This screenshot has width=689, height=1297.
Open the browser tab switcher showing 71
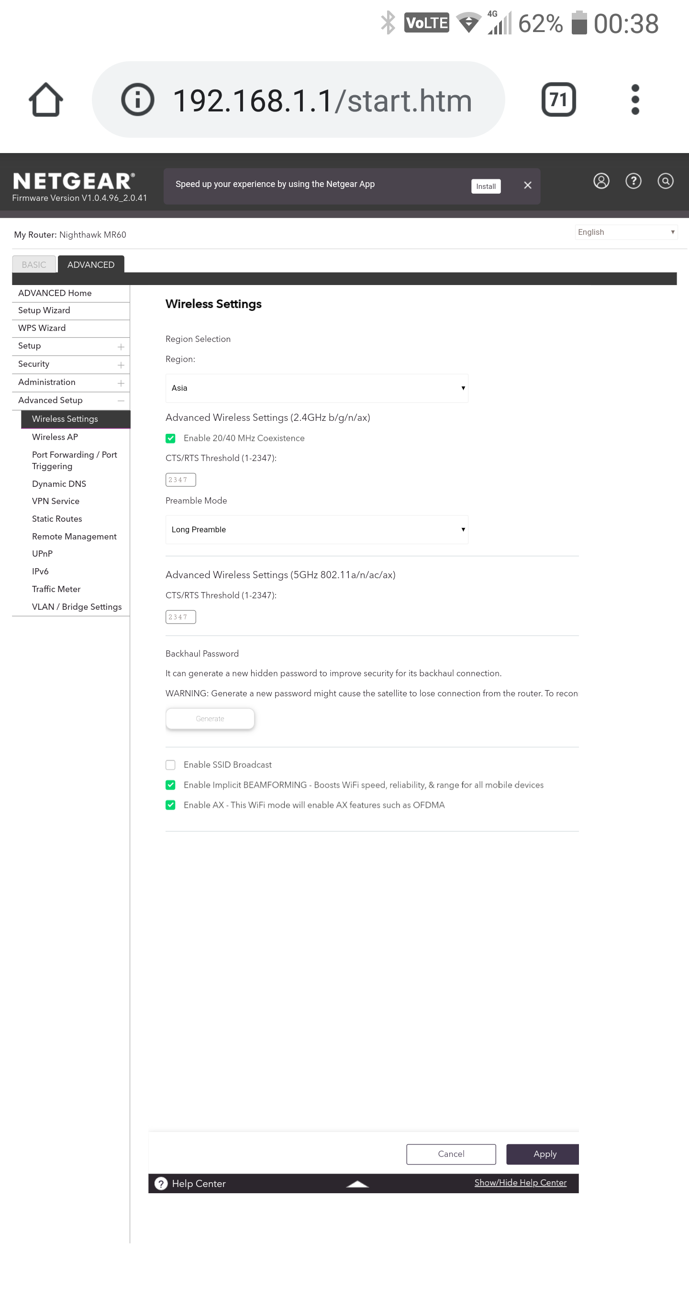[558, 99]
